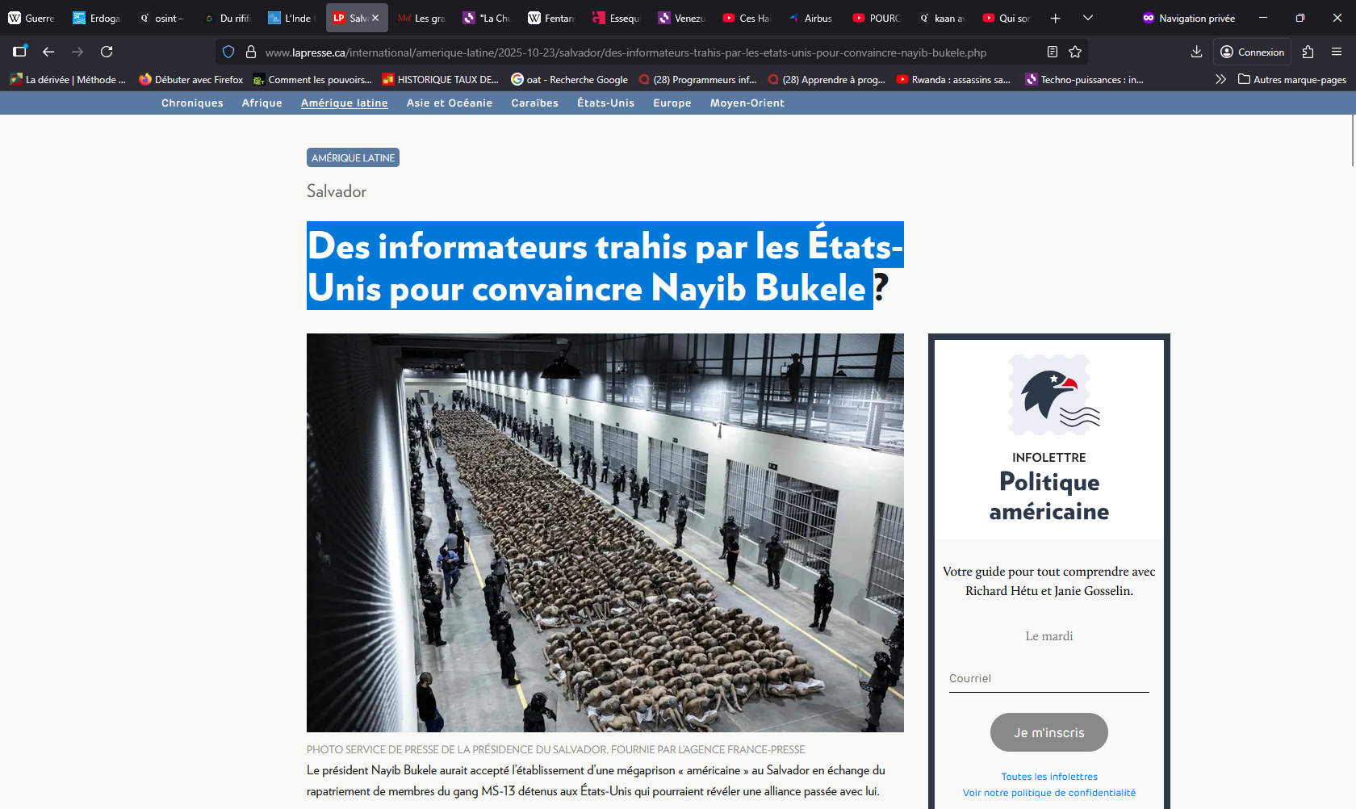Click the Courriel email input field
The image size is (1356, 809).
[1048, 679]
